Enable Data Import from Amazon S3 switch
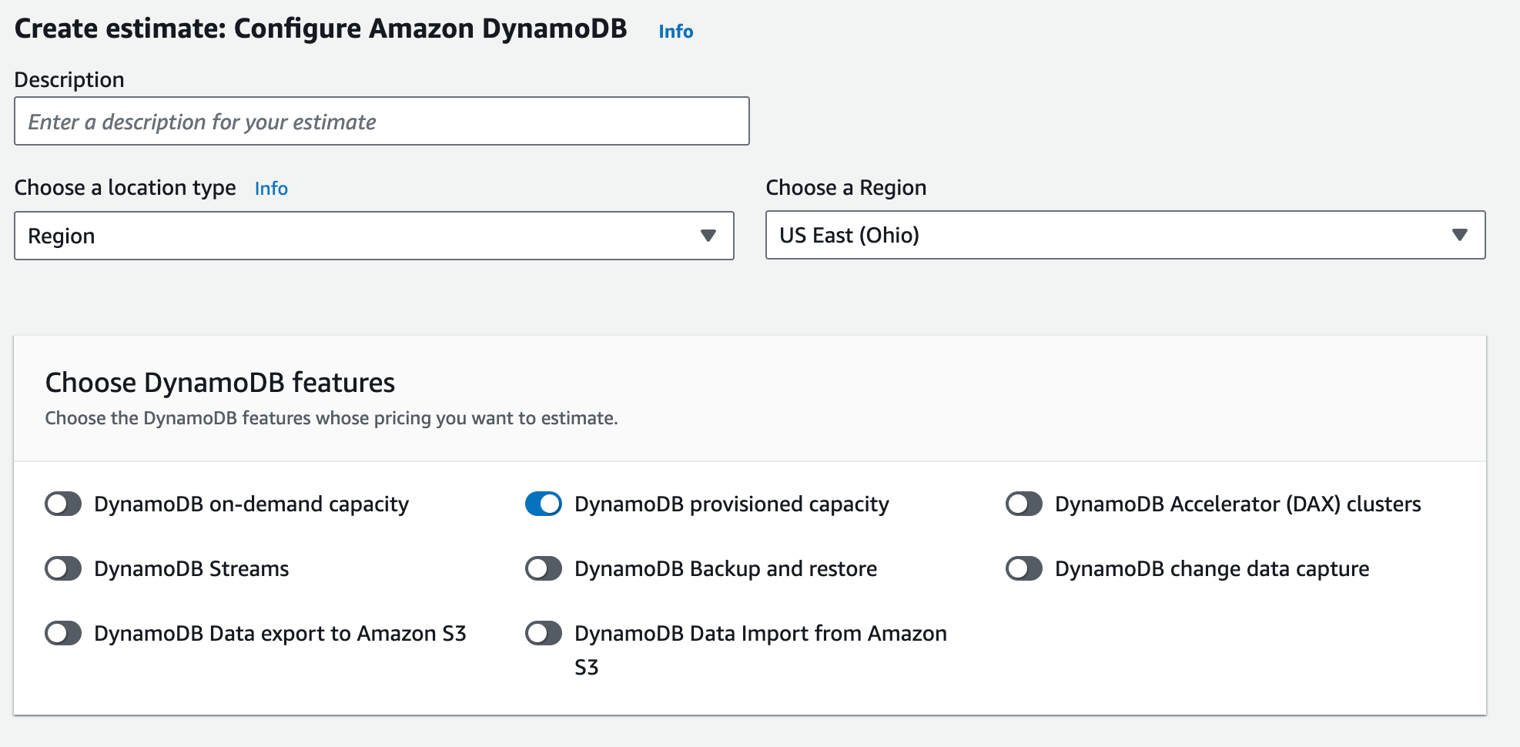The width and height of the screenshot is (1520, 747). [544, 634]
